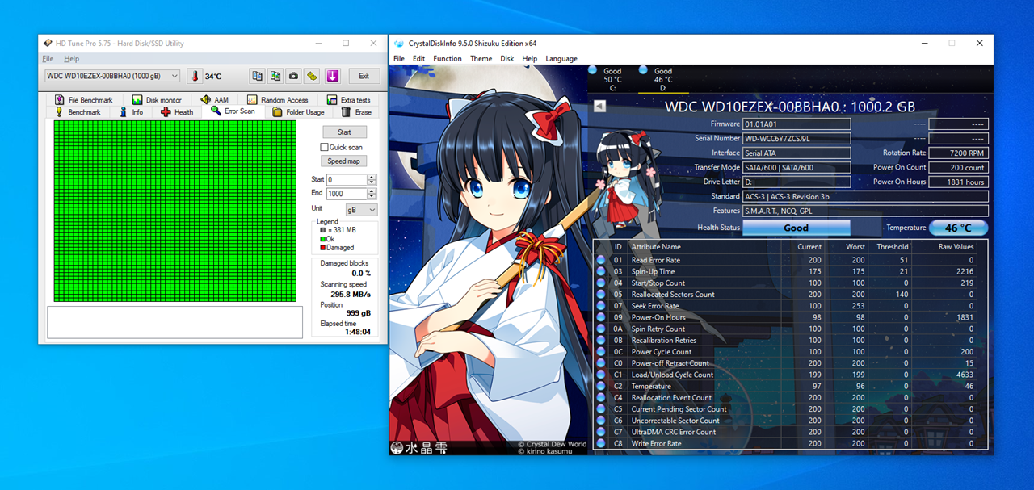
Task: Select the D: disk status orb
Action: click(x=643, y=70)
